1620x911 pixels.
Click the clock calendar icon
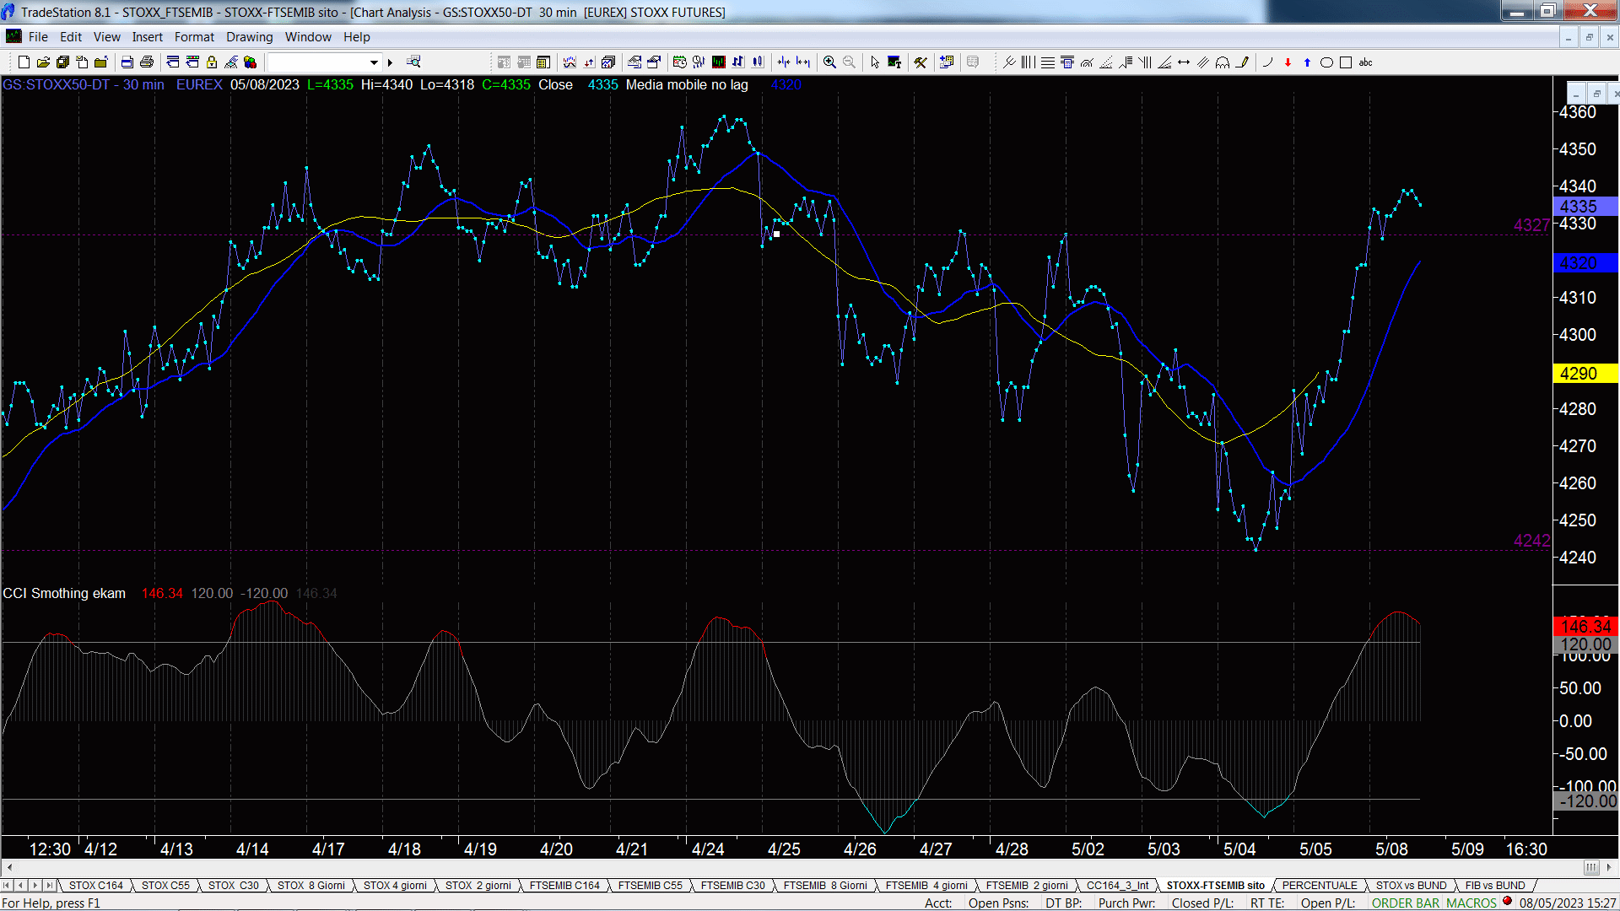tap(680, 62)
